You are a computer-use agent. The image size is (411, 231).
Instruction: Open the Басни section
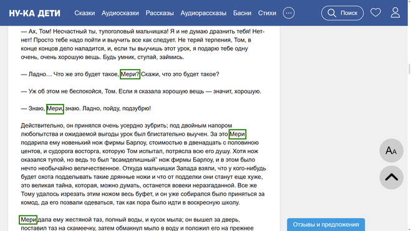242,13
